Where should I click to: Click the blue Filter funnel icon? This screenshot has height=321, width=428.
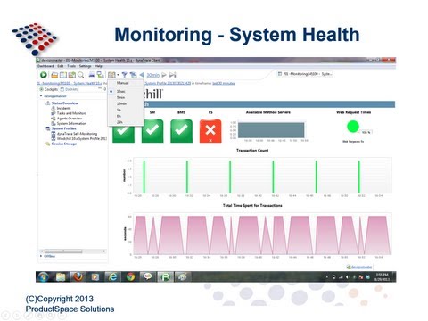tap(125, 75)
